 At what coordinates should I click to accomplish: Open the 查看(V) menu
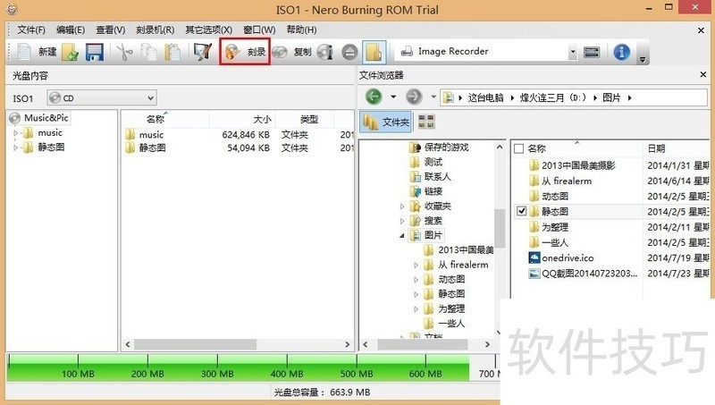coord(110,30)
